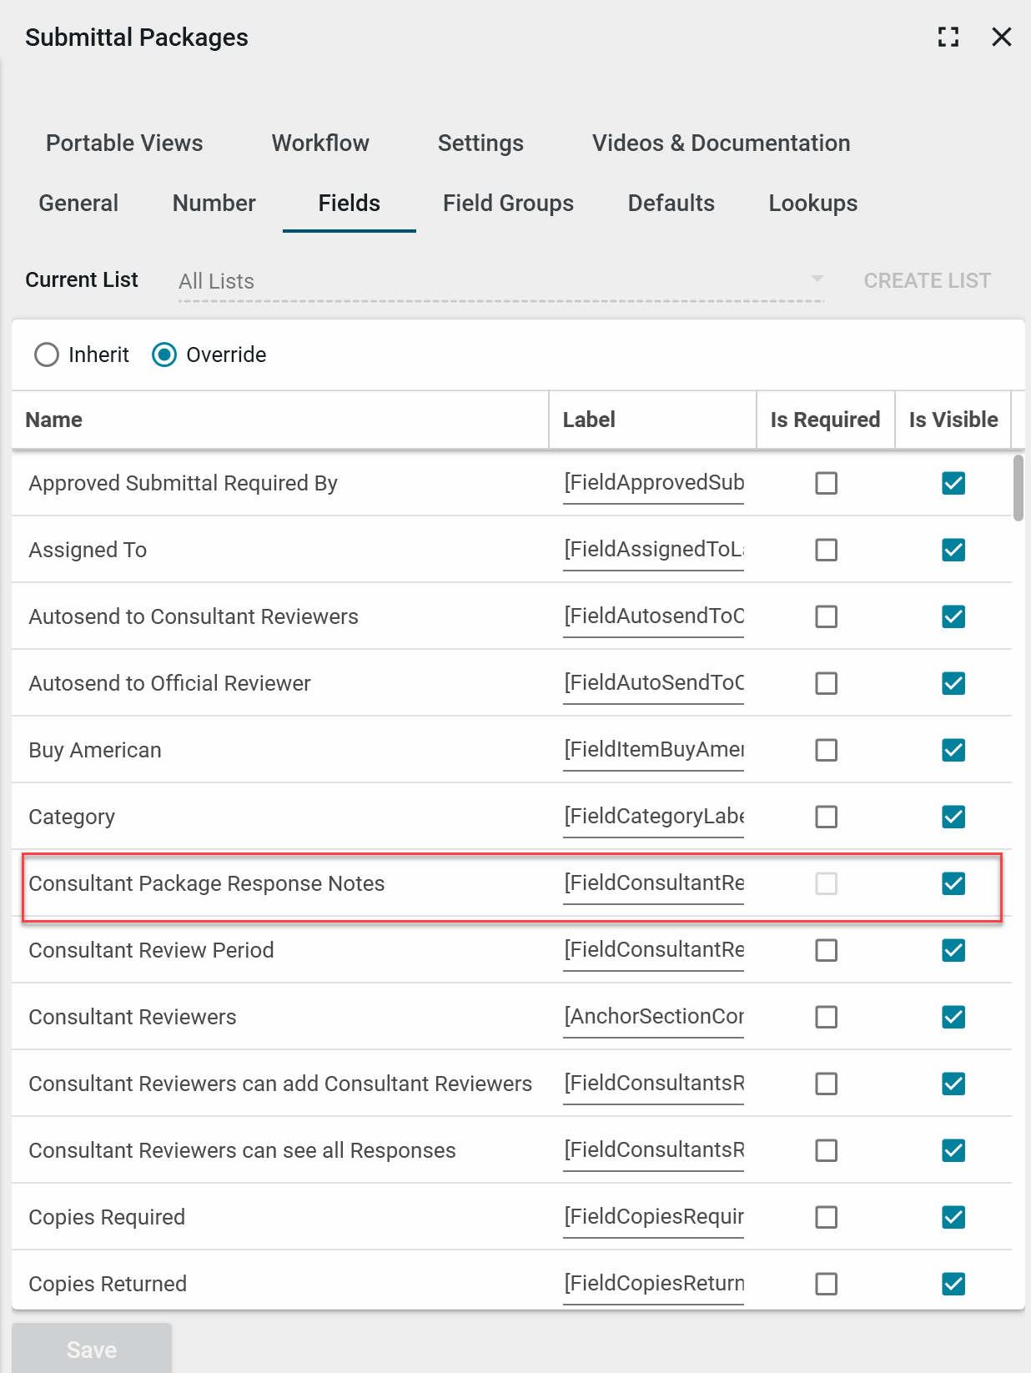Check Is Required for Copies Required
This screenshot has width=1031, height=1373.
pos(826,1217)
